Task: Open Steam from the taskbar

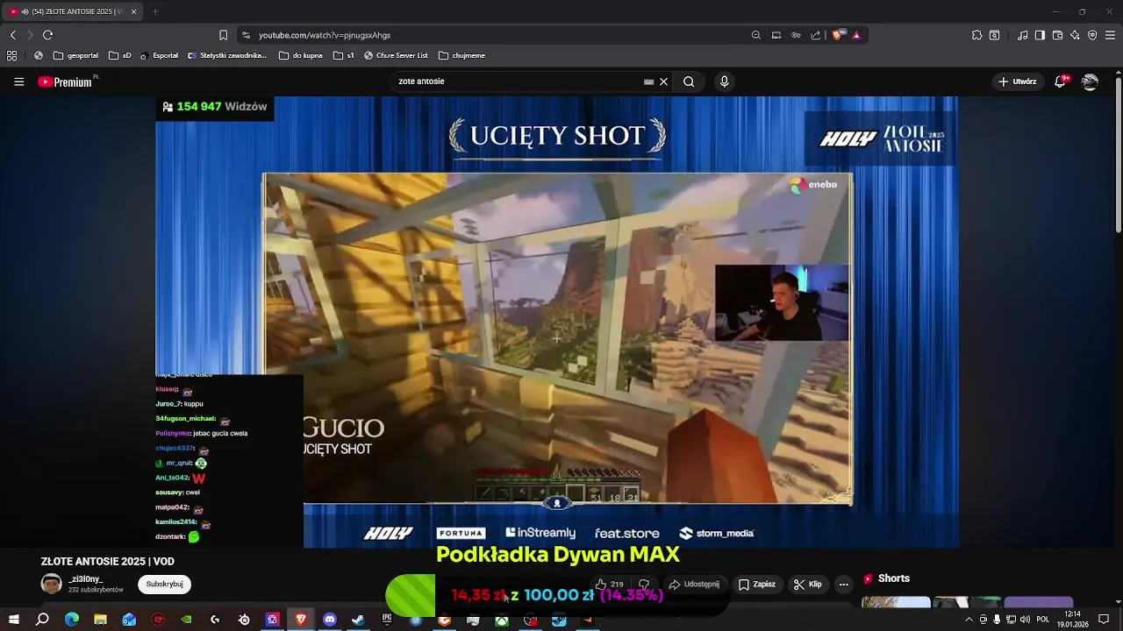Action: pos(358,620)
